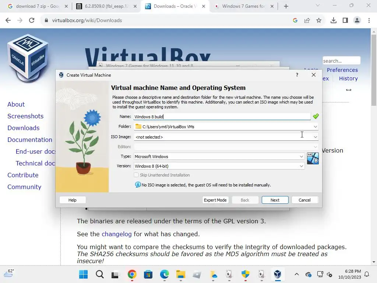Click Chrome icon in taskbar
Viewport: 377px width, 283px height.
(132, 274)
